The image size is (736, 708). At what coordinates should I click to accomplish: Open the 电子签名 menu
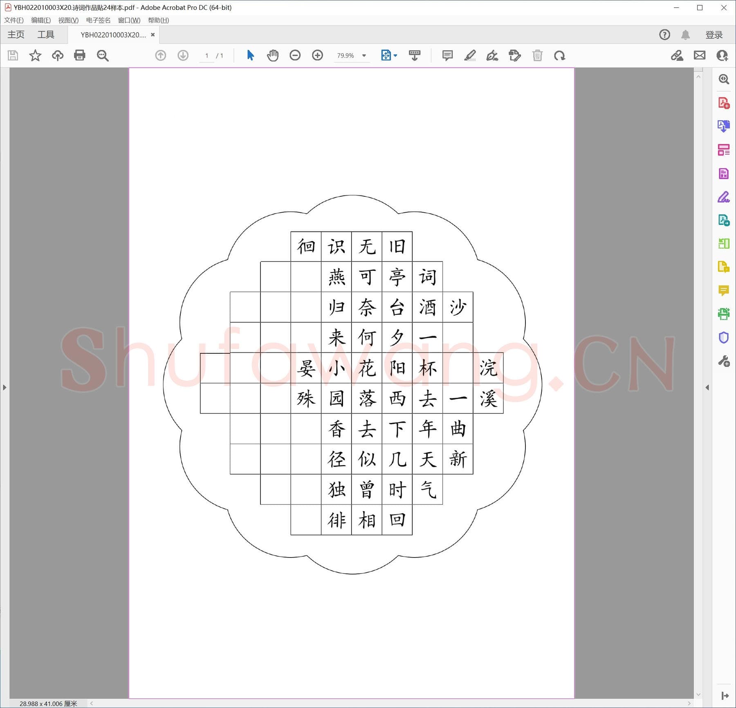click(98, 20)
